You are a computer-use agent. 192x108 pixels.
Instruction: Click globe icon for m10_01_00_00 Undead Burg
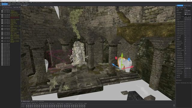tap(2, 12)
